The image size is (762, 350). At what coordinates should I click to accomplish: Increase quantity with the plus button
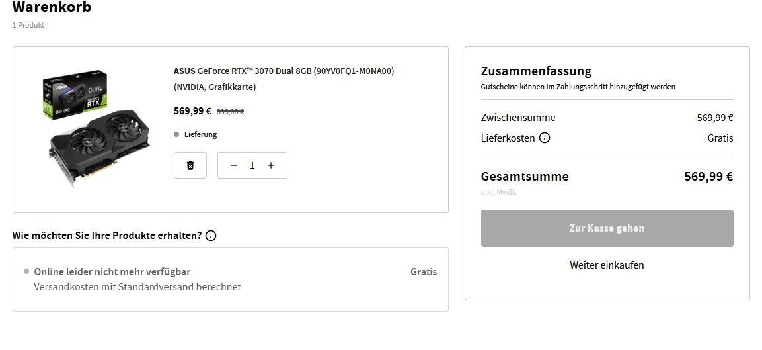(x=271, y=165)
